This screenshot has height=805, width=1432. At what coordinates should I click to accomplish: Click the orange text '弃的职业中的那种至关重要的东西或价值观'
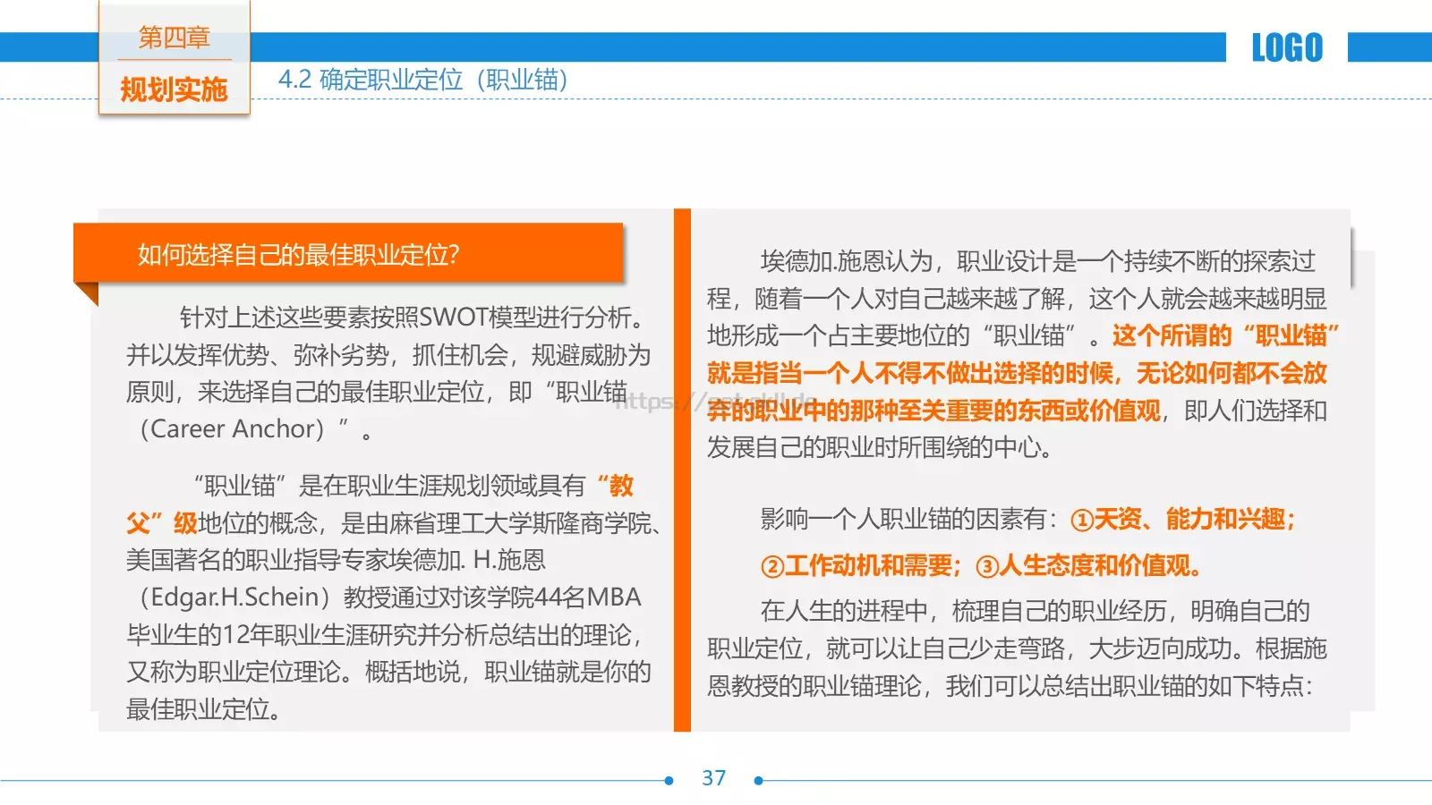click(x=933, y=411)
